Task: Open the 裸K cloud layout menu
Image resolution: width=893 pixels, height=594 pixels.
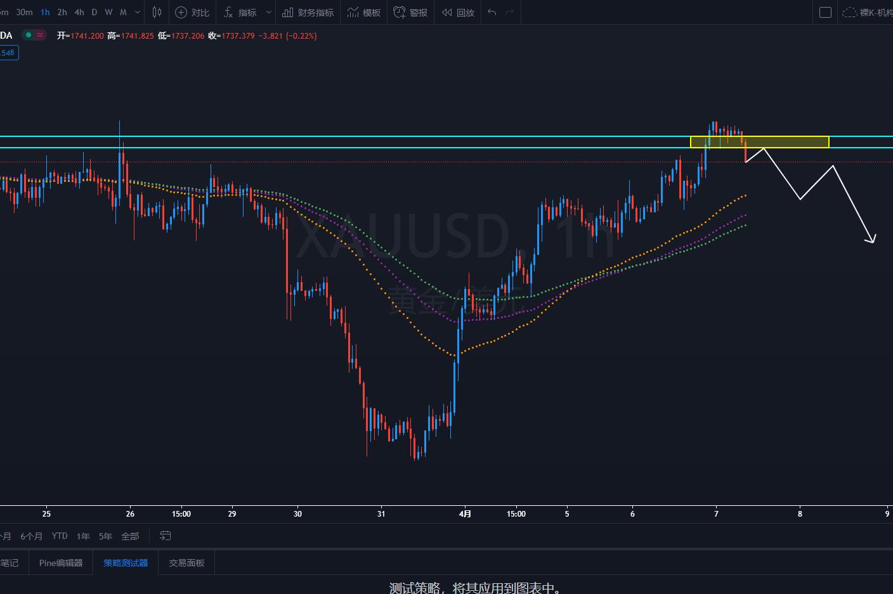Action: (x=866, y=12)
